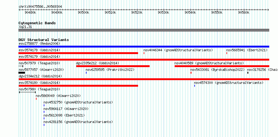This screenshot has width=278, height=137.
Task: Open nsv5869049 (Almarri2020) label
Action: coord(58,96)
